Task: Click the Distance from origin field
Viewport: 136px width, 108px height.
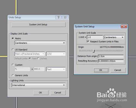Action: click(x=111, y=56)
